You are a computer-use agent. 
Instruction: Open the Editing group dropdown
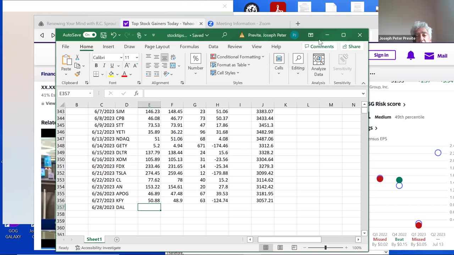click(298, 64)
